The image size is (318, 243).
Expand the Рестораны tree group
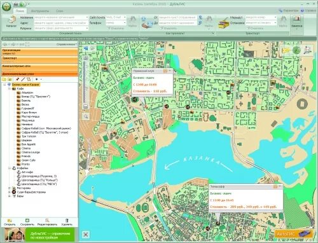point(10,188)
